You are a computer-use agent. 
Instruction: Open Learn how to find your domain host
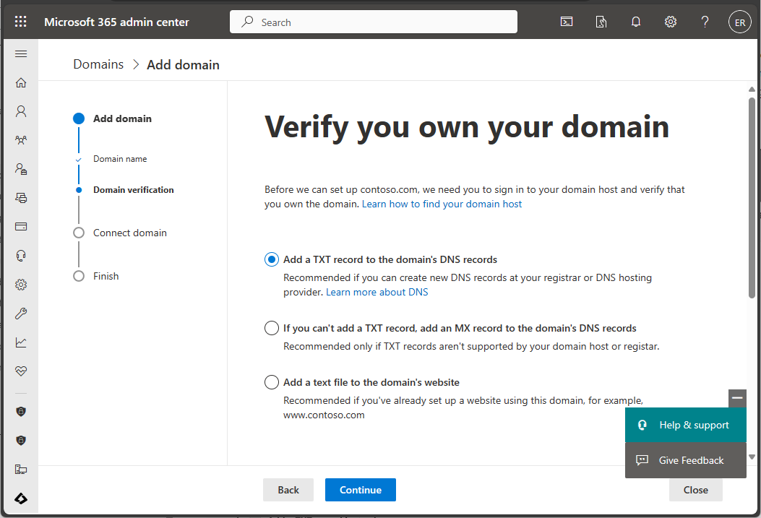443,204
